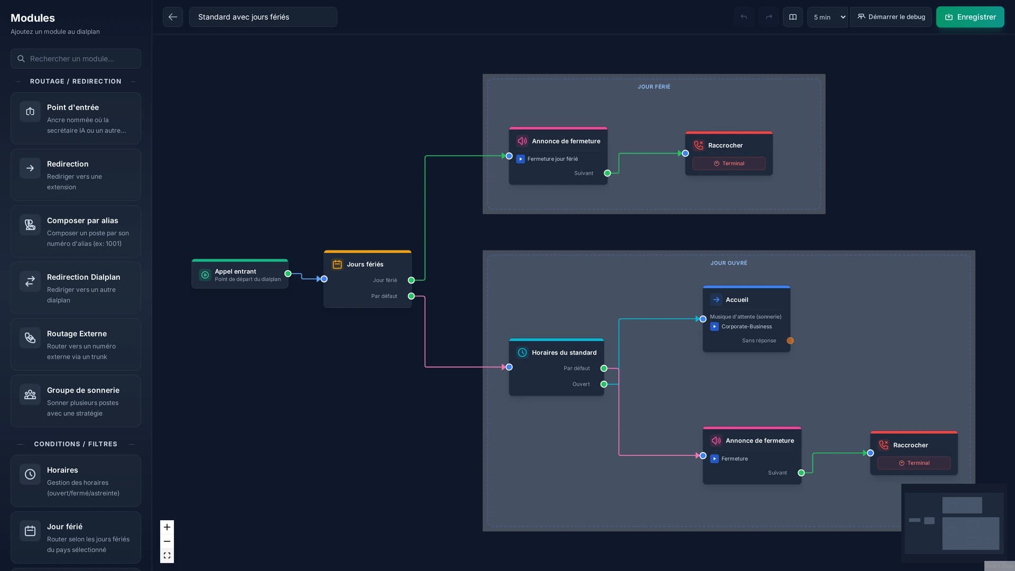
Task: Click Démarrer le debug button
Action: tap(891, 17)
